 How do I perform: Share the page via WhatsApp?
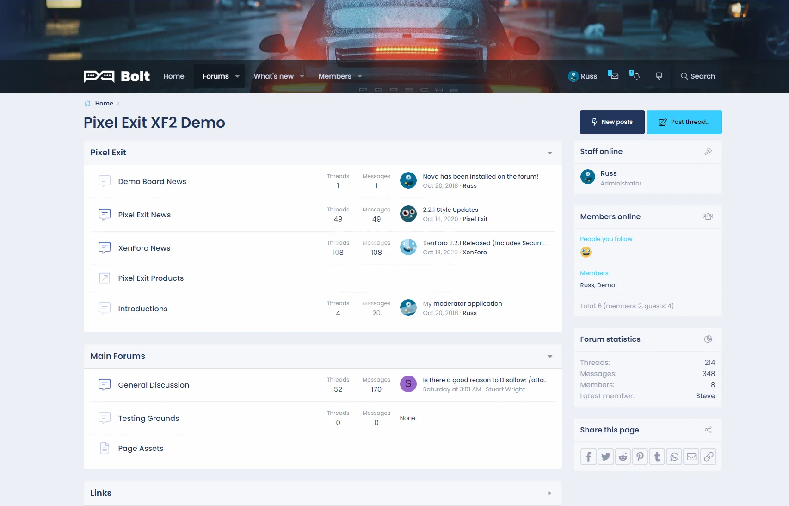click(674, 457)
